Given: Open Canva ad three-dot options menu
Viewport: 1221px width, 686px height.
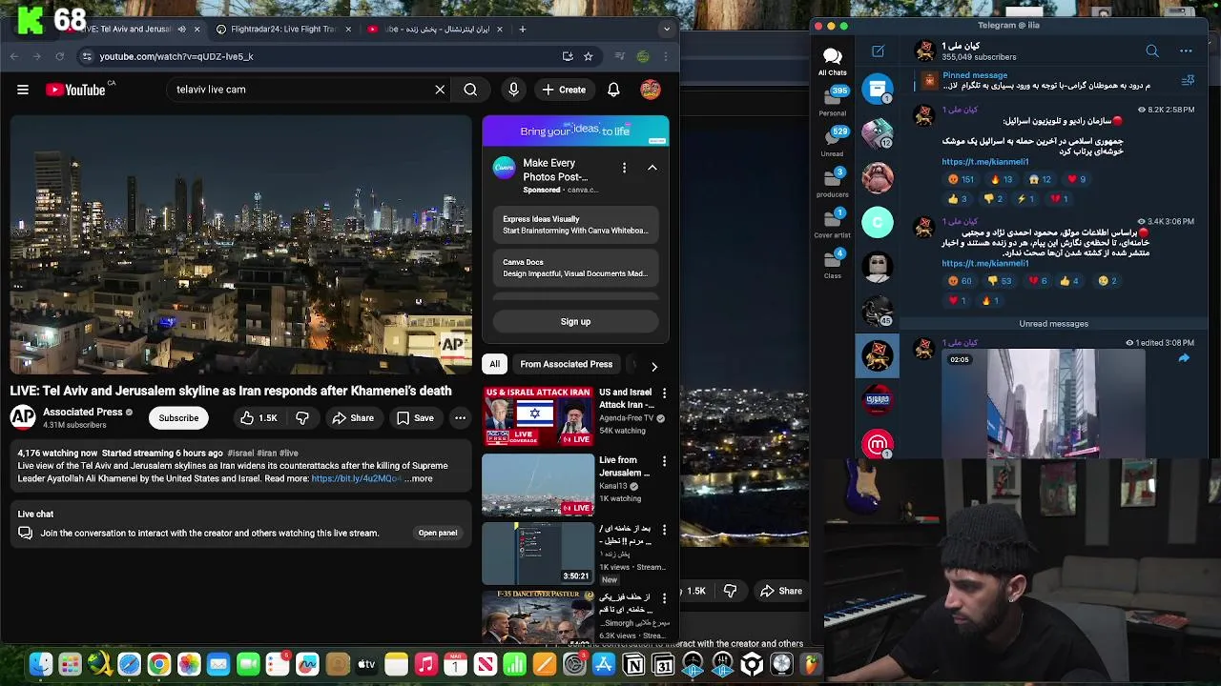Looking at the screenshot, I should [624, 168].
